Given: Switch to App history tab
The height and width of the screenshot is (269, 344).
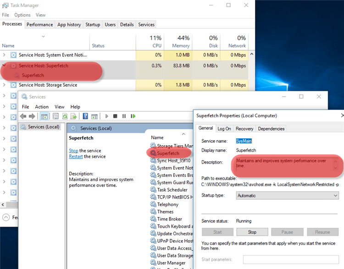Looking at the screenshot, I should 69,25.
